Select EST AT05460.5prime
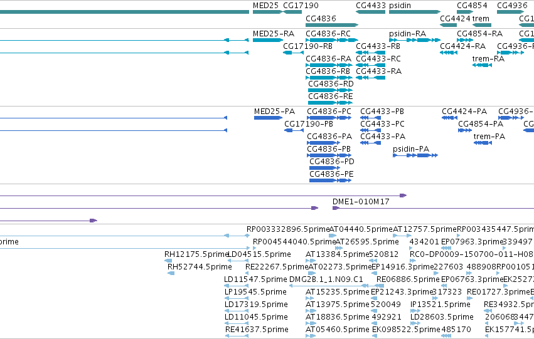Screen dimensions: 534x339 [310, 336]
